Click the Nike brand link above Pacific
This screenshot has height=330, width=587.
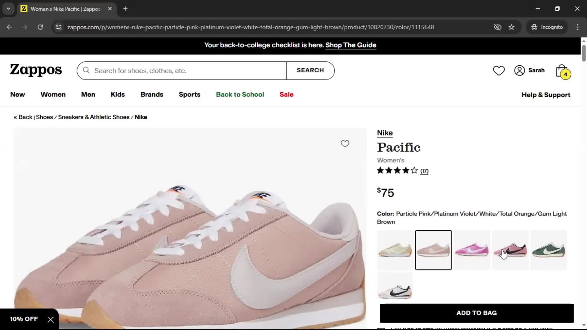385,133
